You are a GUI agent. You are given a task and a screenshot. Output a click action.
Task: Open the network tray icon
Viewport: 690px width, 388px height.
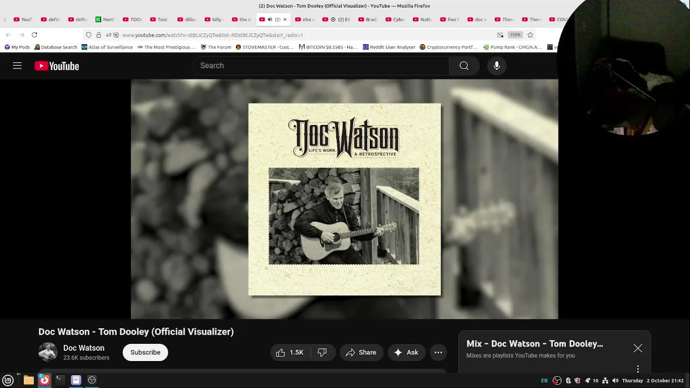(605, 380)
